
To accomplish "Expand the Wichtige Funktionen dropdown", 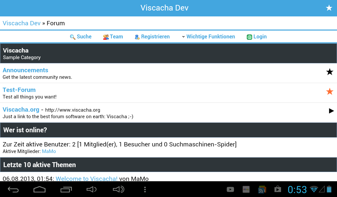I will [208, 37].
